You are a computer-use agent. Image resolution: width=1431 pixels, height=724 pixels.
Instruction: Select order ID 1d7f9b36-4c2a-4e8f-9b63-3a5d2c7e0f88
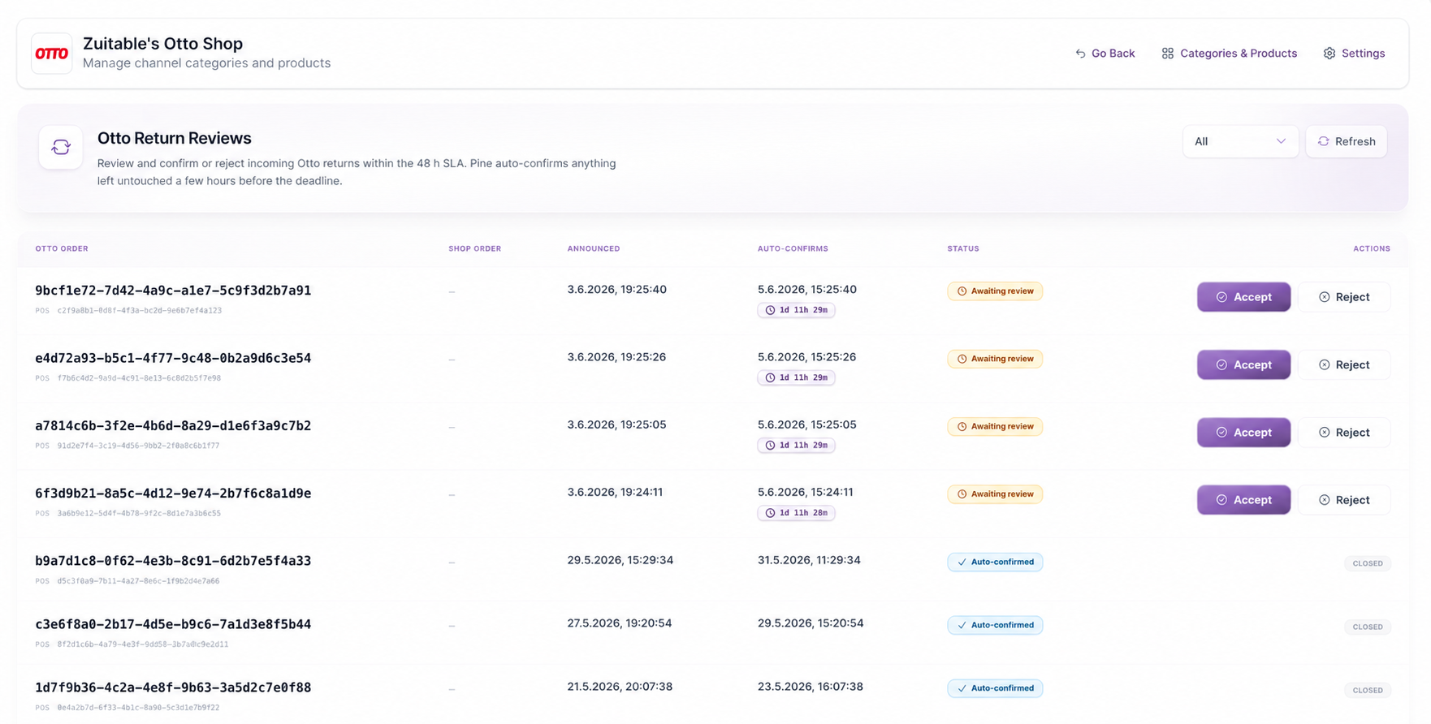173,687
